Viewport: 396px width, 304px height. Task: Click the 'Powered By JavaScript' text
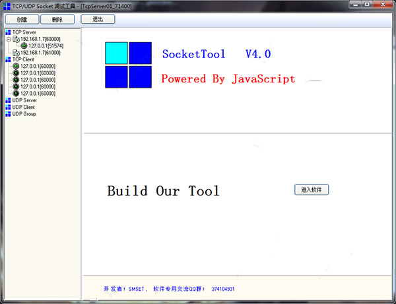(x=228, y=78)
